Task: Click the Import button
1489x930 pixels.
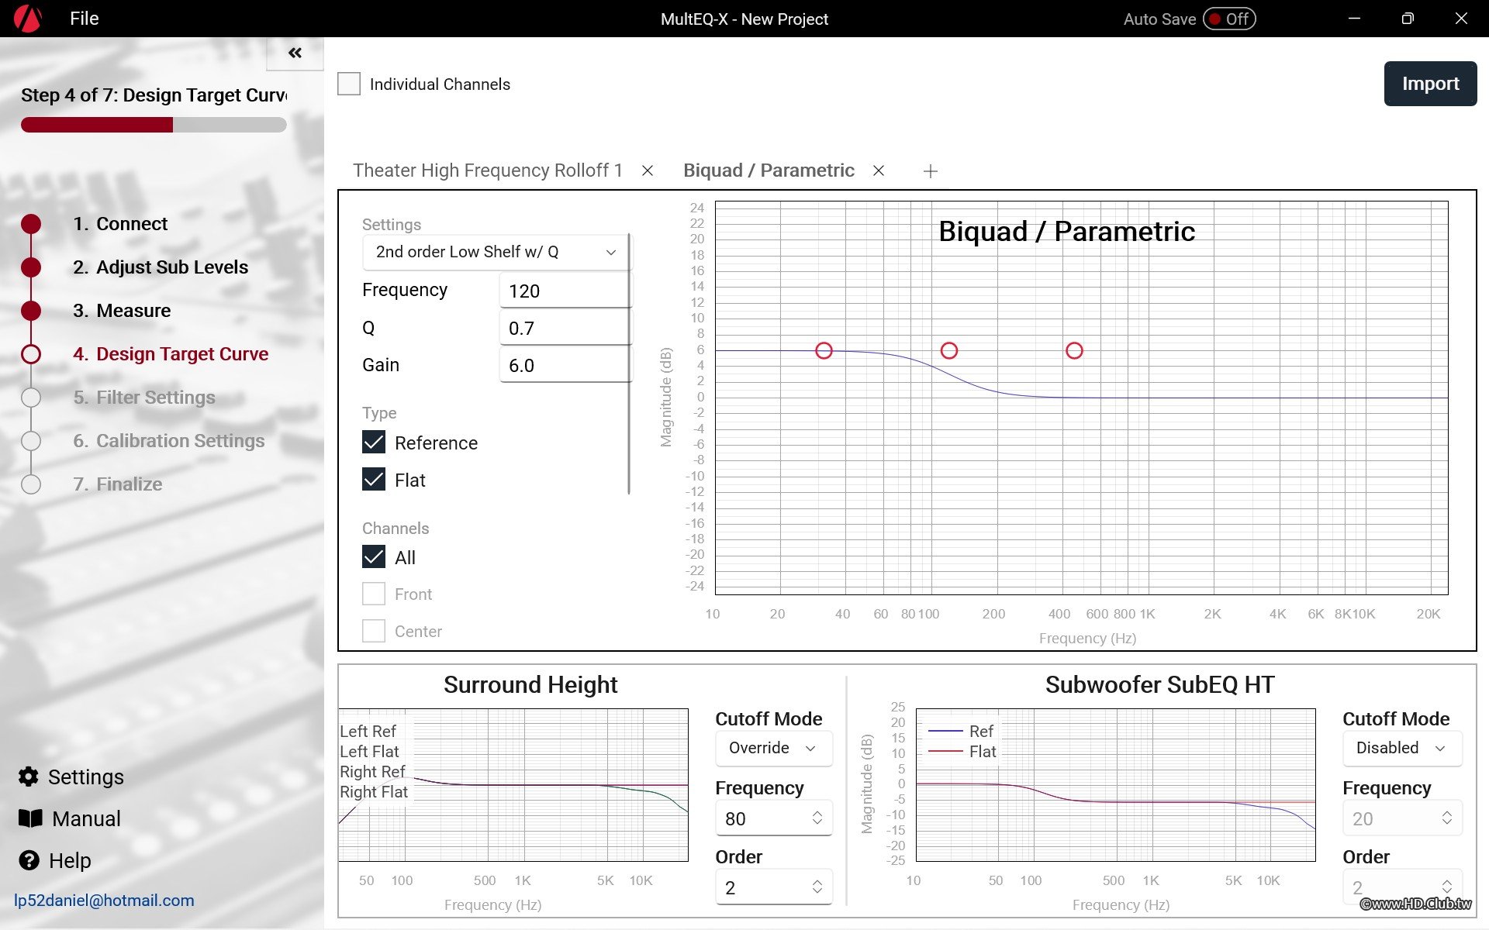Action: point(1429,84)
